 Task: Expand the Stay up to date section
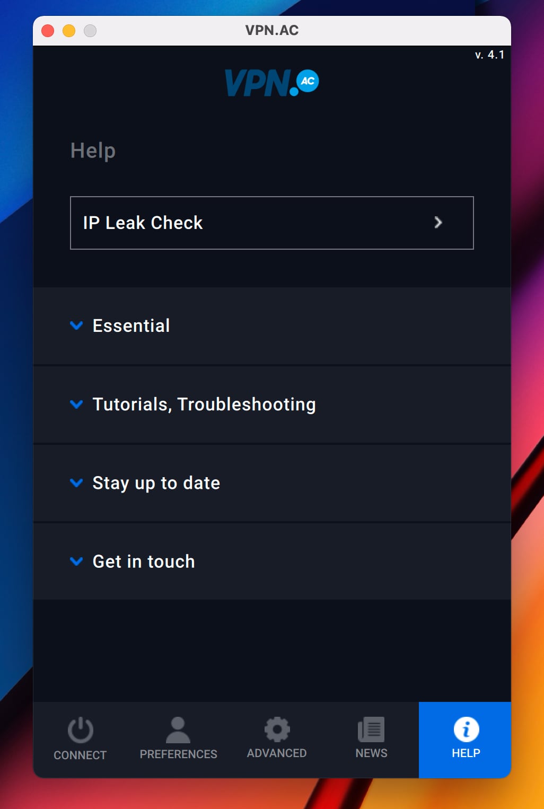click(x=156, y=483)
